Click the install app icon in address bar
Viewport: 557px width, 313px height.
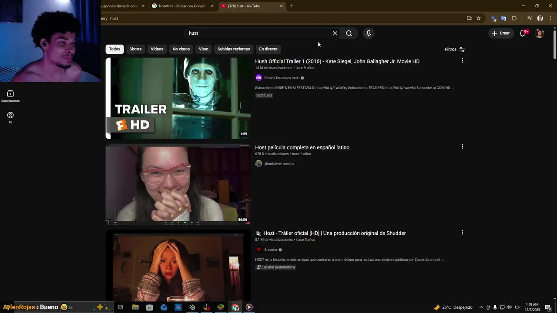469,18
